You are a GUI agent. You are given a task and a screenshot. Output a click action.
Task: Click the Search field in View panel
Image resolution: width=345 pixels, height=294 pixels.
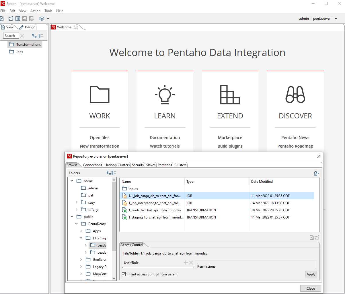11,36
